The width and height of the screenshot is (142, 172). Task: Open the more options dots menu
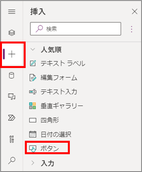pyautogui.click(x=131, y=29)
